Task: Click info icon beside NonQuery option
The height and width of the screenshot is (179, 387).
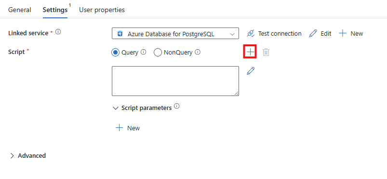Action: tap(198, 52)
